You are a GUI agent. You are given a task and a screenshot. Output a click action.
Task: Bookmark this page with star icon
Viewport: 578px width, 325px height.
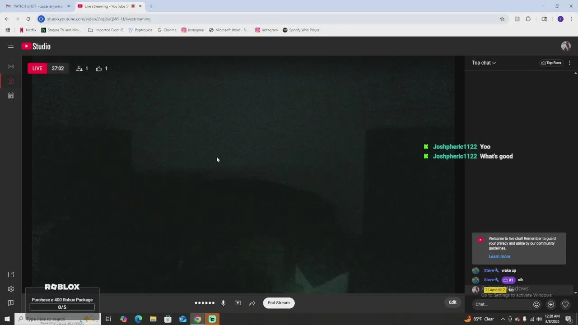click(502, 19)
